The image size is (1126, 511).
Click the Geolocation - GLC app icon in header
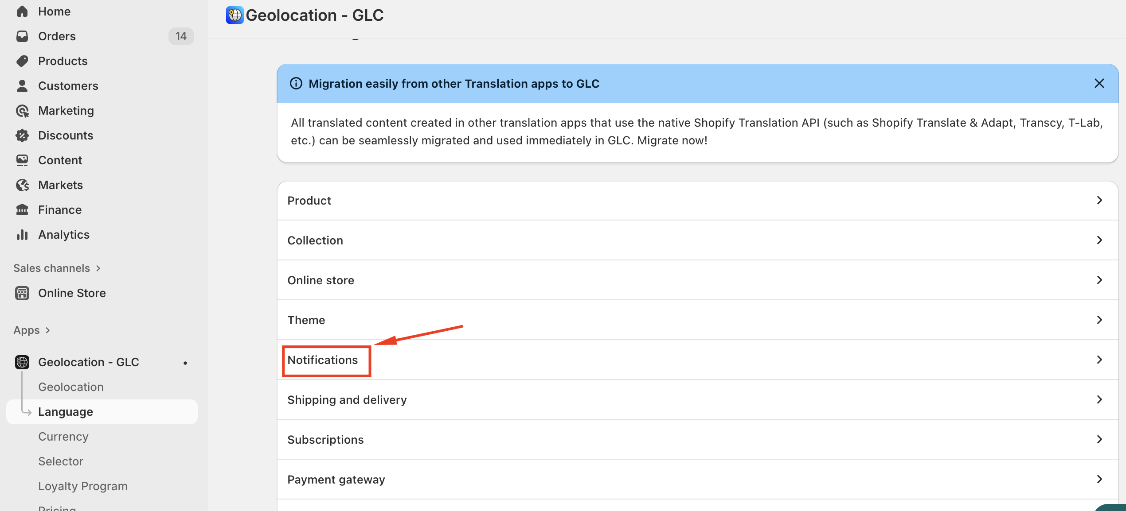pos(235,15)
